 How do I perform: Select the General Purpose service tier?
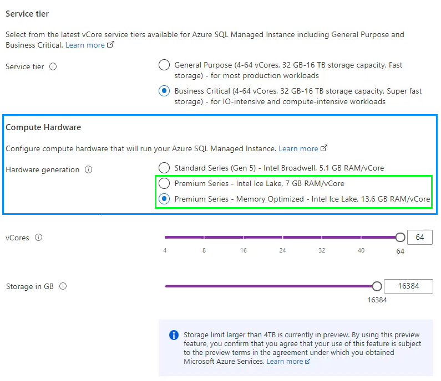pos(164,65)
